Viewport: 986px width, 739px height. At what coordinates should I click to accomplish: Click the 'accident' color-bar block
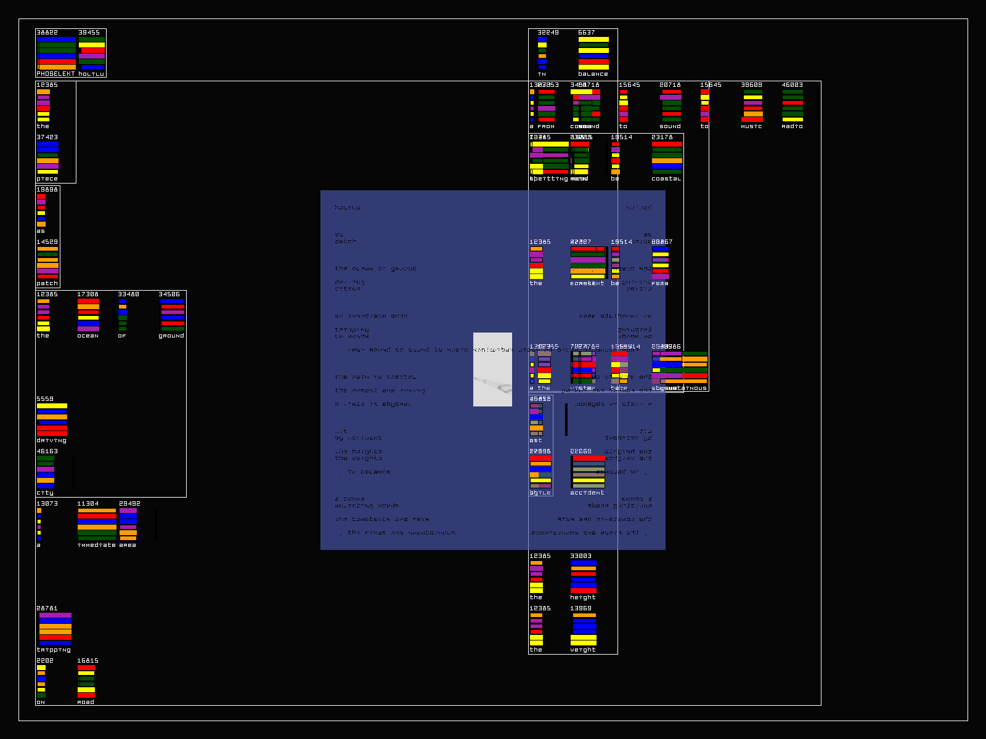pyautogui.click(x=588, y=472)
